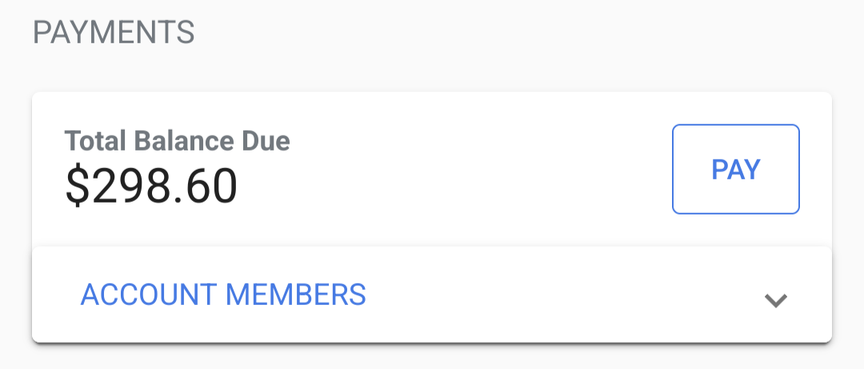Viewport: 864px width, 369px height.
Task: Click the PAY button
Action: point(735,169)
